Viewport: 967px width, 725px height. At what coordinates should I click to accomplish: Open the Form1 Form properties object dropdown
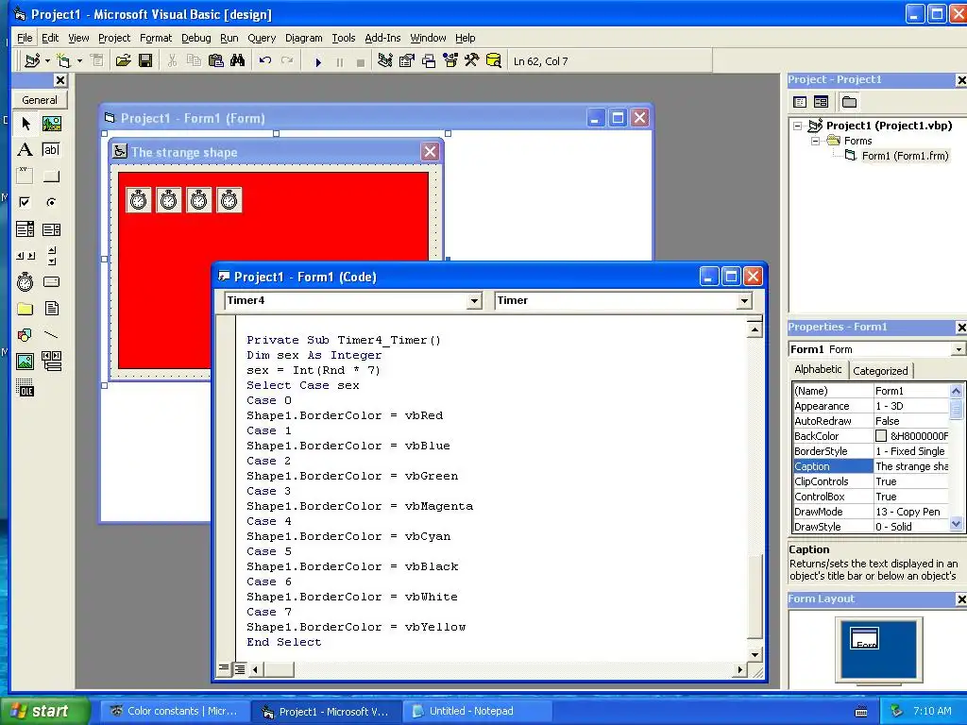pyautogui.click(x=958, y=349)
